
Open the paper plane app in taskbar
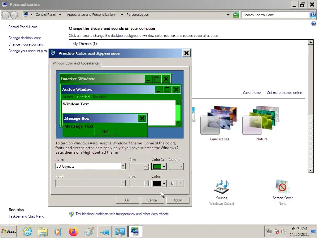point(105,231)
